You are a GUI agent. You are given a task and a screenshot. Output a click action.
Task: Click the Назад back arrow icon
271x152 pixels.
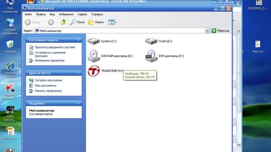[28, 22]
